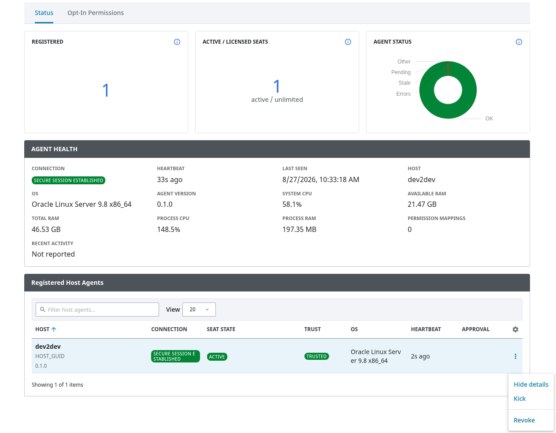Switch to the Opt-In Permissions tab
The width and height of the screenshot is (556, 433).
96,13
